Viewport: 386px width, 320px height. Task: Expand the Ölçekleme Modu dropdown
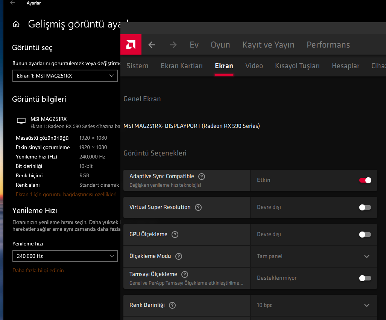367,256
